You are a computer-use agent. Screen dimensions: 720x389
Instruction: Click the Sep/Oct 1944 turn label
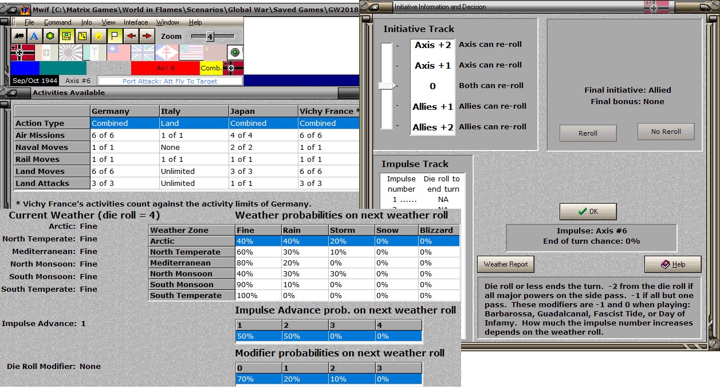point(35,81)
